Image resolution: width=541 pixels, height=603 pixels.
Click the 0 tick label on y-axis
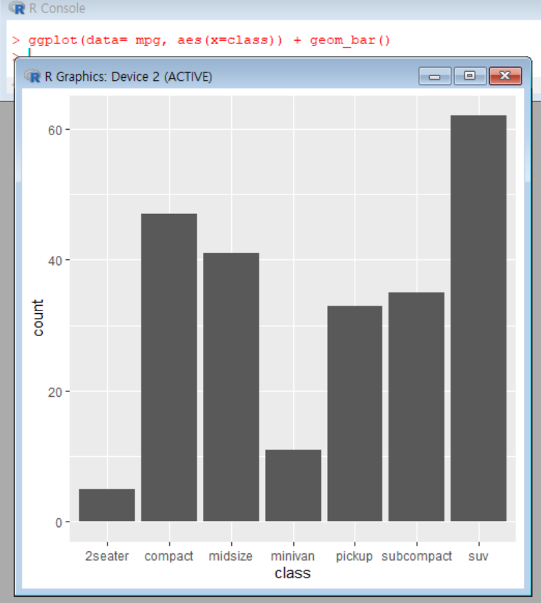59,523
